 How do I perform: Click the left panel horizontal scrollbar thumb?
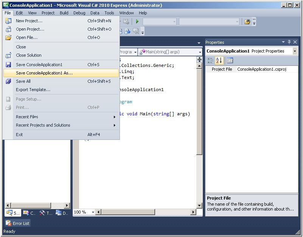[31, 205]
